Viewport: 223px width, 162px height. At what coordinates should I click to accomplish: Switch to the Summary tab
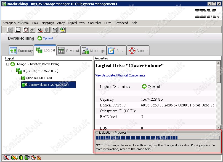(x=21, y=50)
